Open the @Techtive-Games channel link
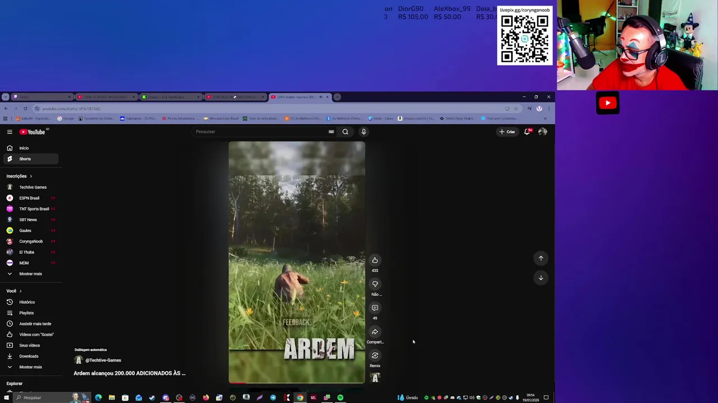The height and width of the screenshot is (403, 718). (x=103, y=360)
